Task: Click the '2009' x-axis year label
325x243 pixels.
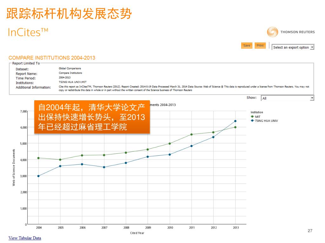Action: click(x=148, y=227)
